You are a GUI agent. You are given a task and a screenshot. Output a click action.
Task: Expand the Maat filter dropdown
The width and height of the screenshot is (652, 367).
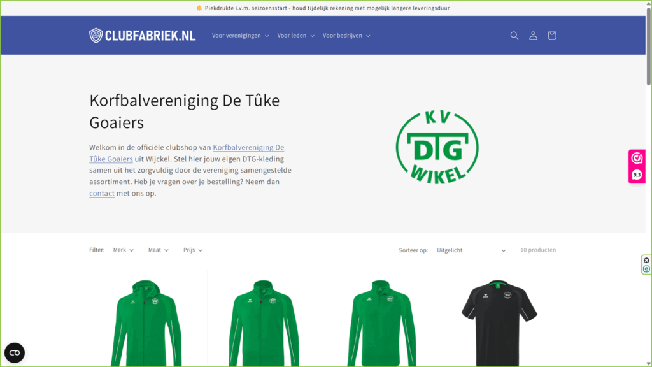[158, 250]
